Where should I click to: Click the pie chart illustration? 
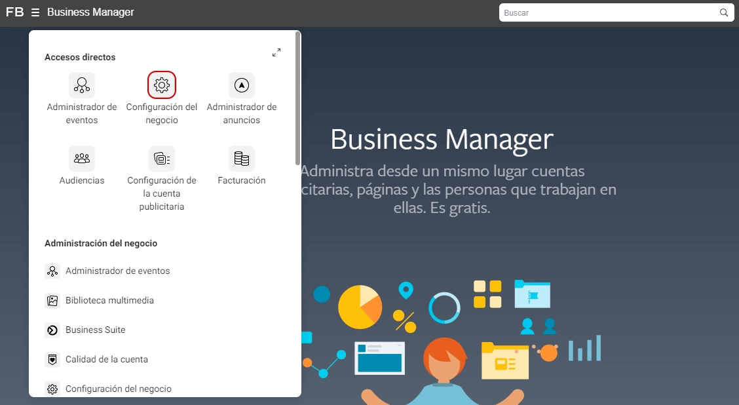tap(360, 307)
